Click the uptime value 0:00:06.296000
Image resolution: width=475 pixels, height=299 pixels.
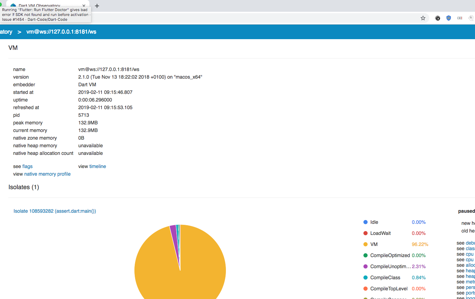click(95, 100)
